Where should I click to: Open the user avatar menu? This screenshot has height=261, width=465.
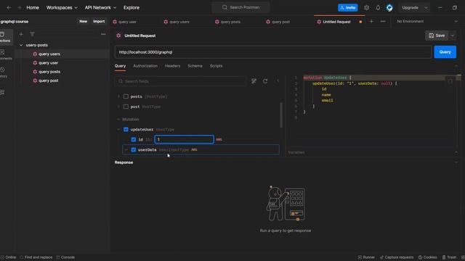[389, 8]
